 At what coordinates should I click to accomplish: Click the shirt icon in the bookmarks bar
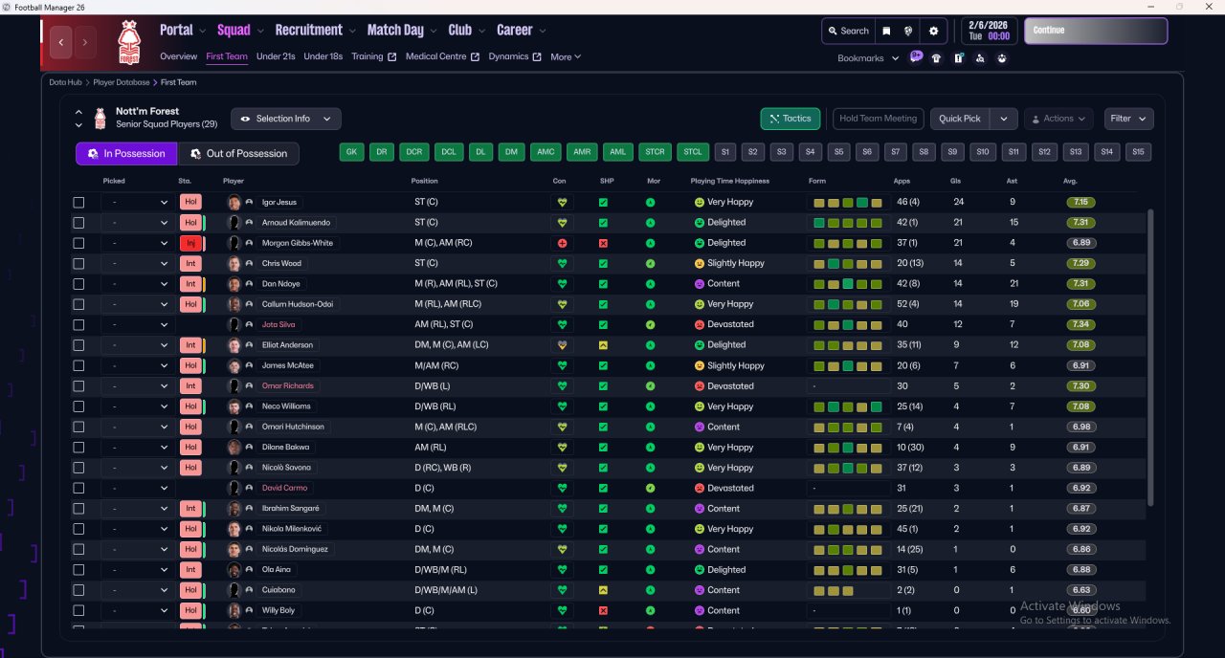936,57
